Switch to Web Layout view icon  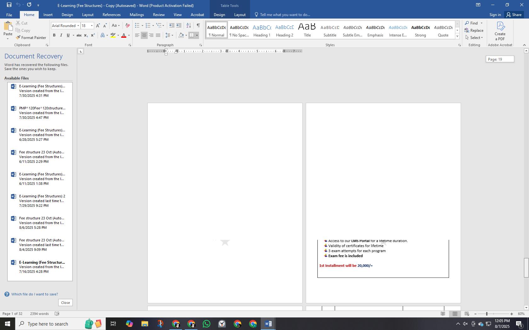pos(467,314)
